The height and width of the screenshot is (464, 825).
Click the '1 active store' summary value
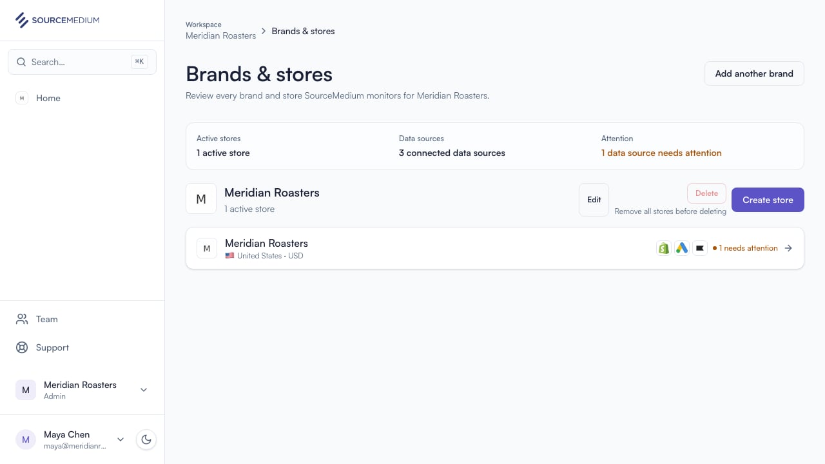point(223,153)
